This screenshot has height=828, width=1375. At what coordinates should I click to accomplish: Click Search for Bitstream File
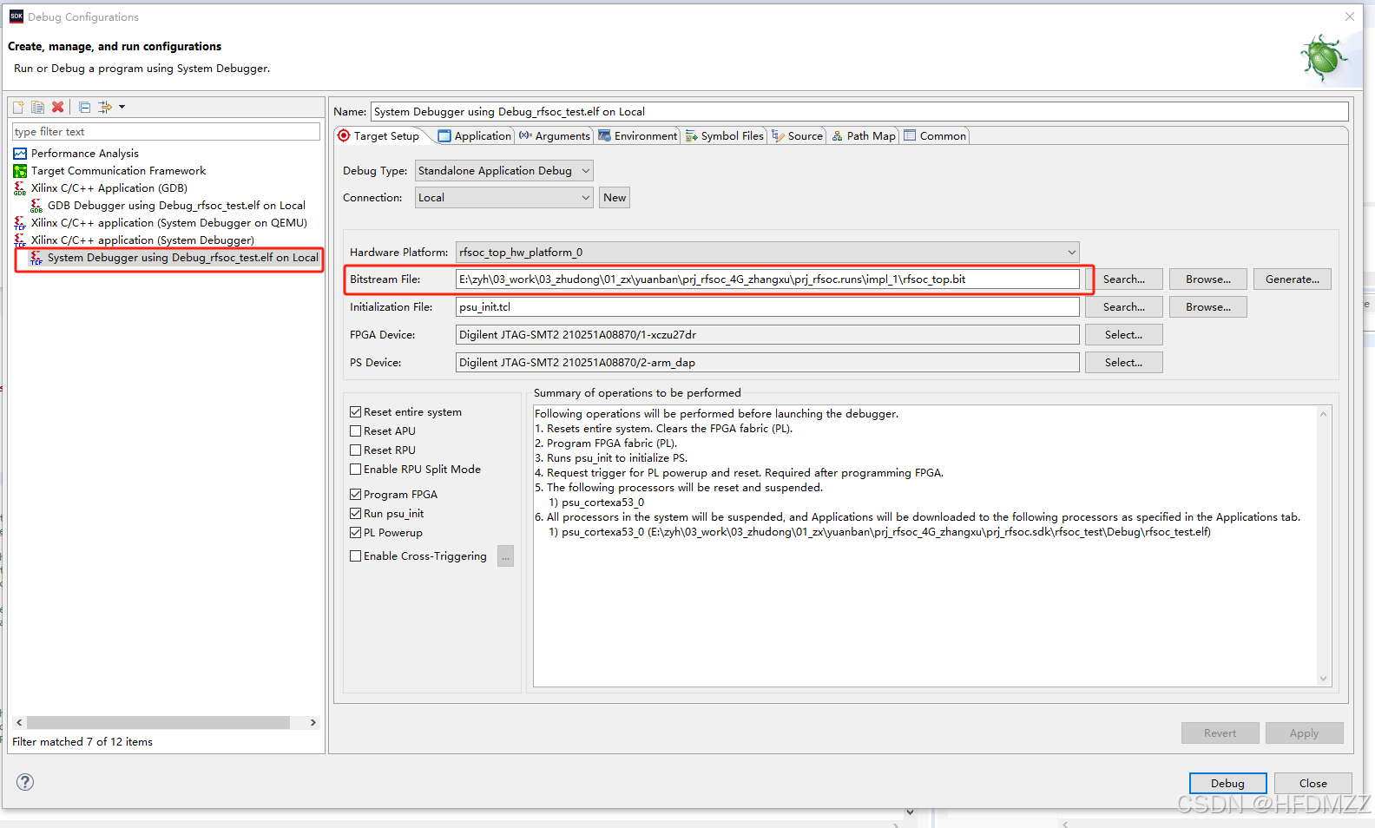point(1124,279)
